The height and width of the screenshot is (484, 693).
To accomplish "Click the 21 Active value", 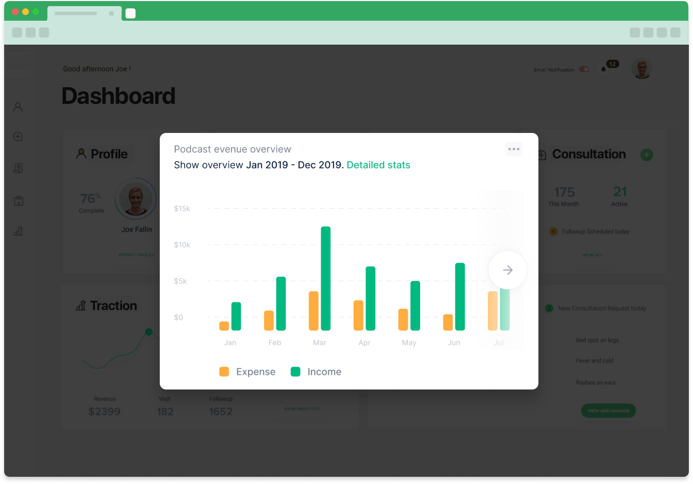I will click(x=620, y=192).
